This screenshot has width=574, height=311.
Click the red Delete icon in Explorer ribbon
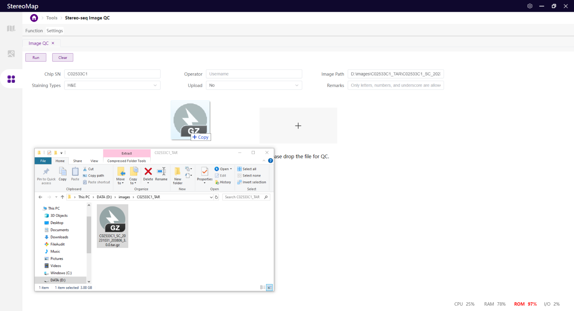tap(148, 172)
